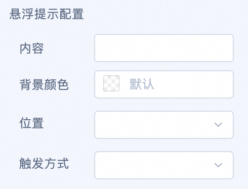Click right end of 背景颜色 input box
The height and width of the screenshot is (189, 248).
[x=223, y=84]
